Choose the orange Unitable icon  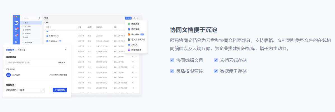pos(129,34)
